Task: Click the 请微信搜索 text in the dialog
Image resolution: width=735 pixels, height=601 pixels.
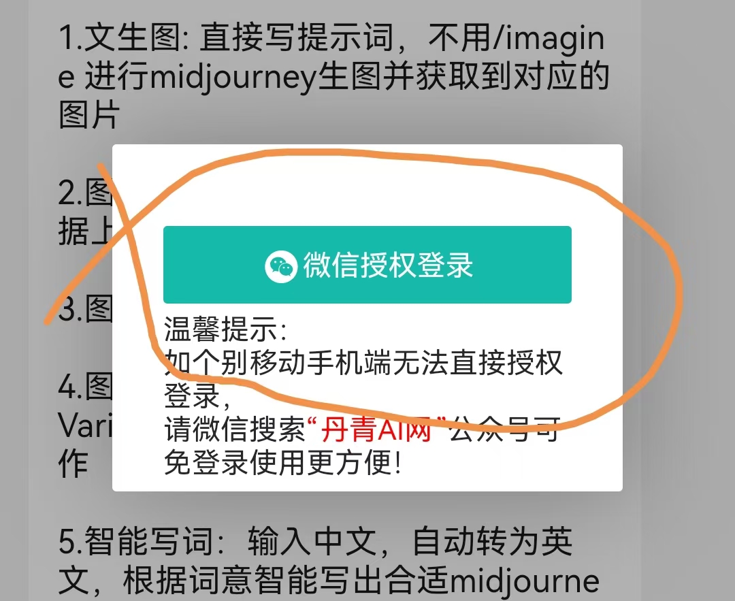Action: click(234, 429)
